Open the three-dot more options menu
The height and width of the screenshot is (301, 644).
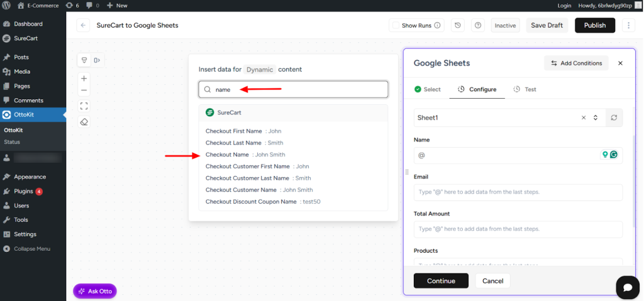(628, 25)
